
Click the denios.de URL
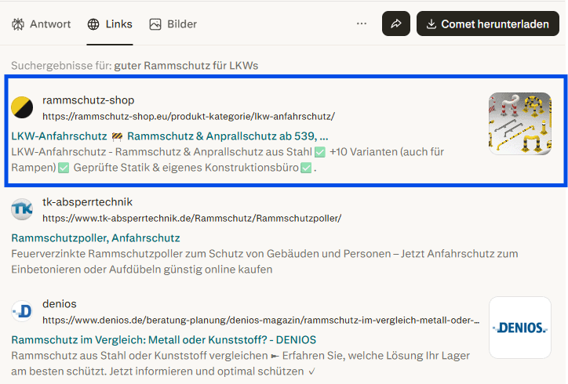point(260,321)
